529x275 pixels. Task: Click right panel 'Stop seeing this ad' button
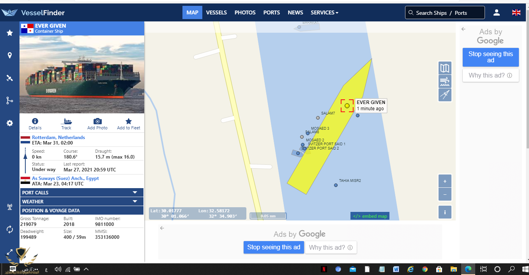(x=490, y=57)
